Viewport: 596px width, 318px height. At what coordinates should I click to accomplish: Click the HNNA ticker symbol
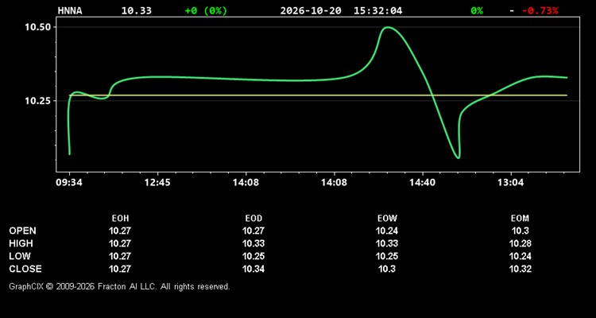pyautogui.click(x=70, y=10)
